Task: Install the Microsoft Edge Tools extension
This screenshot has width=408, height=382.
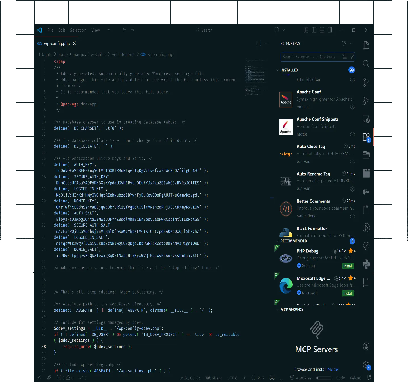Action: (x=348, y=293)
